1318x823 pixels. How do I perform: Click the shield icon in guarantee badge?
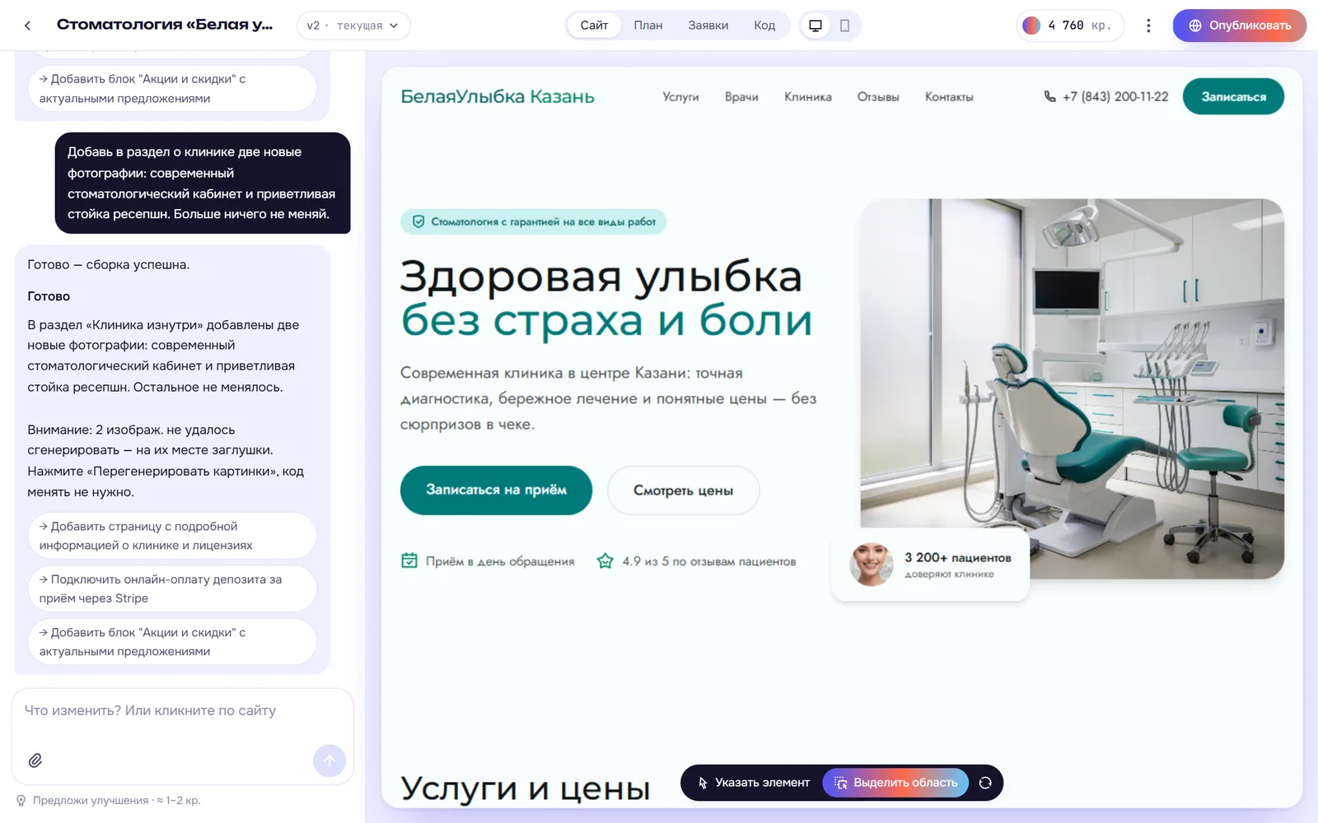pos(418,221)
